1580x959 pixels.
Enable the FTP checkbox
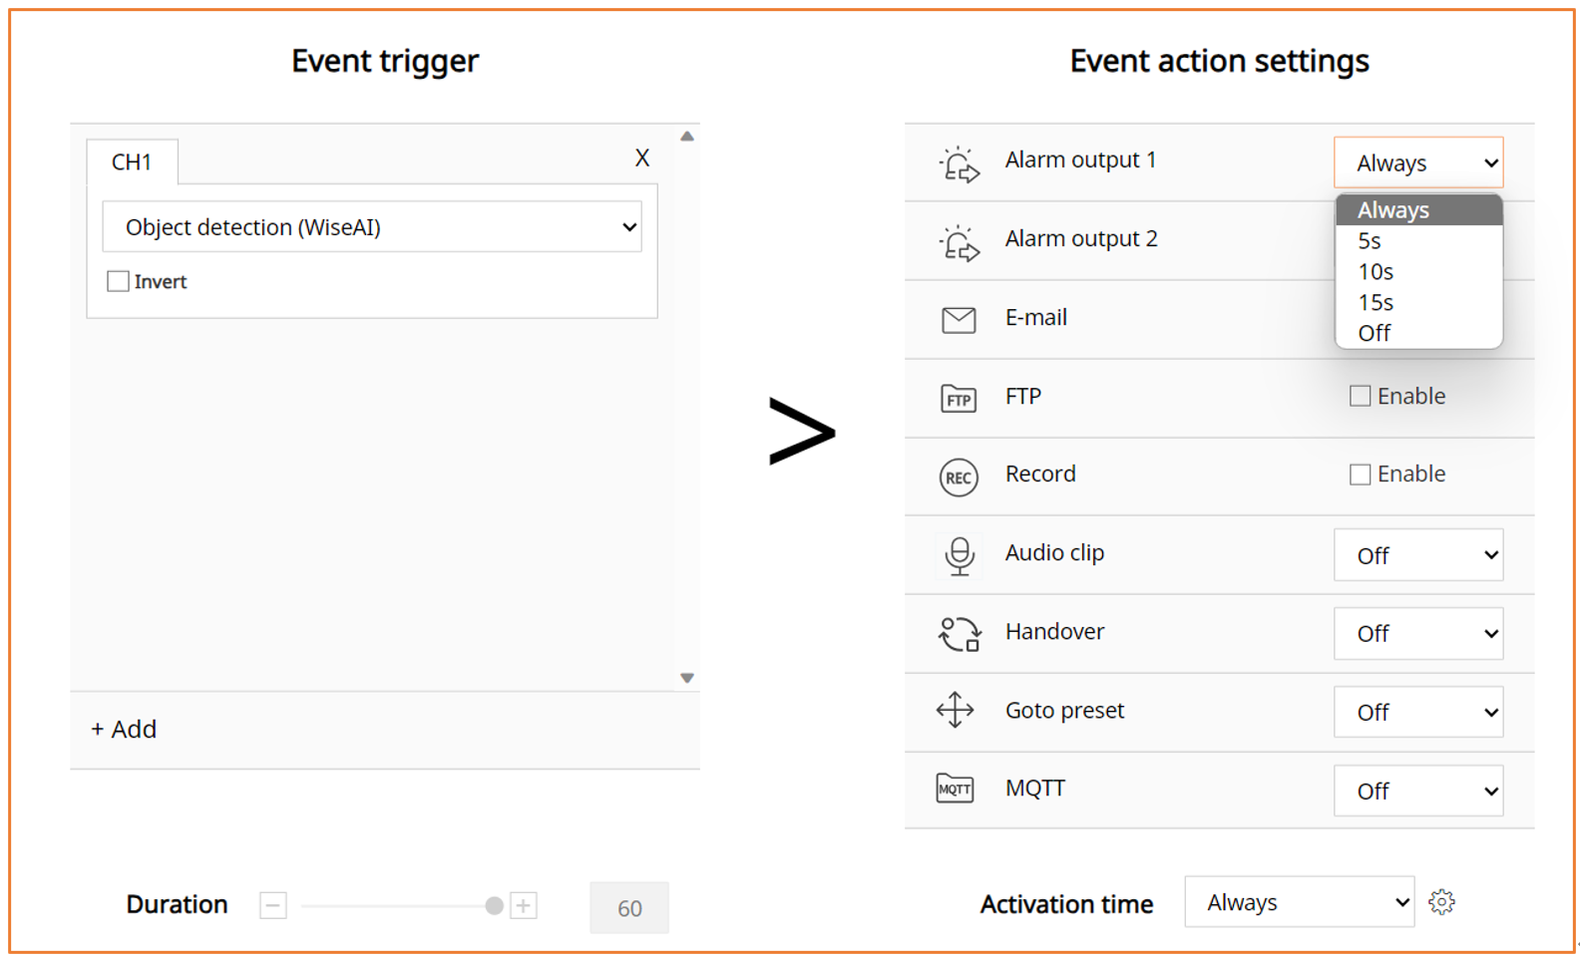coord(1360,396)
